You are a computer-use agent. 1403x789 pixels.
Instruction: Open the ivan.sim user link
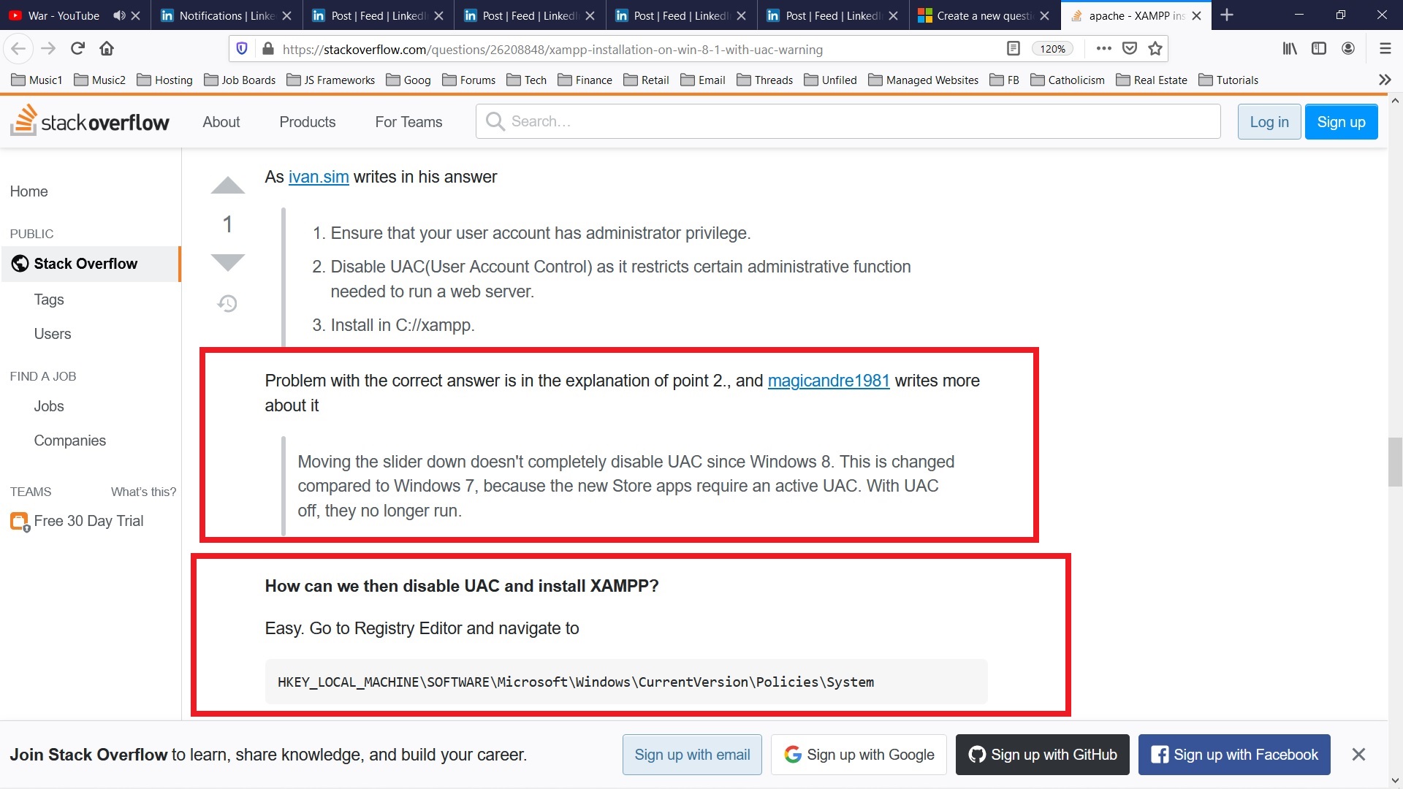[x=319, y=177]
